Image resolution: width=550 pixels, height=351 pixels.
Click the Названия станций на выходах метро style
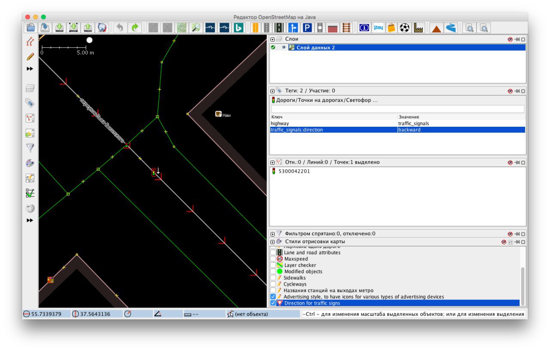[328, 290]
